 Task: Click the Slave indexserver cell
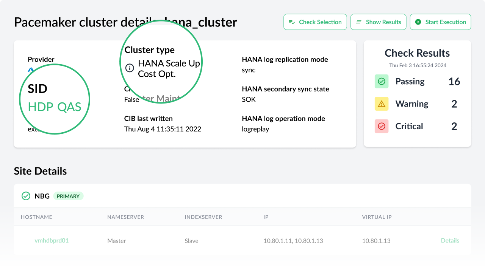coord(191,241)
